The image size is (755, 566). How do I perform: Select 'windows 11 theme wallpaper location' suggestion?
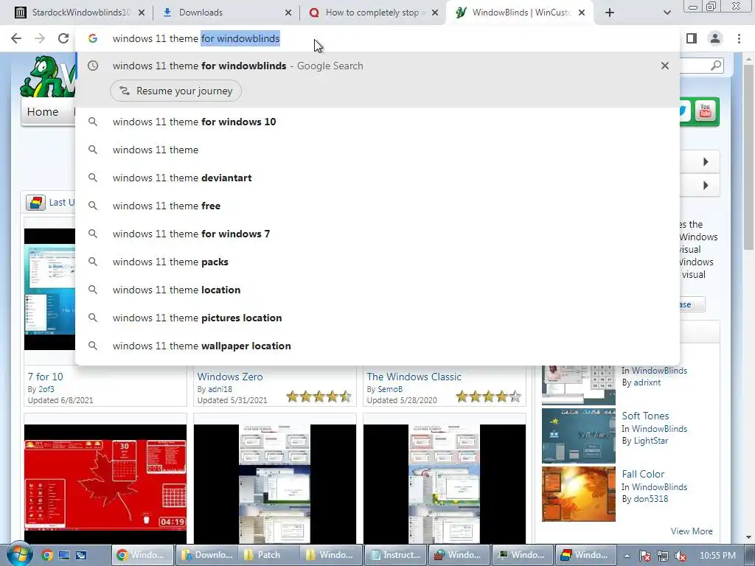tap(377, 346)
